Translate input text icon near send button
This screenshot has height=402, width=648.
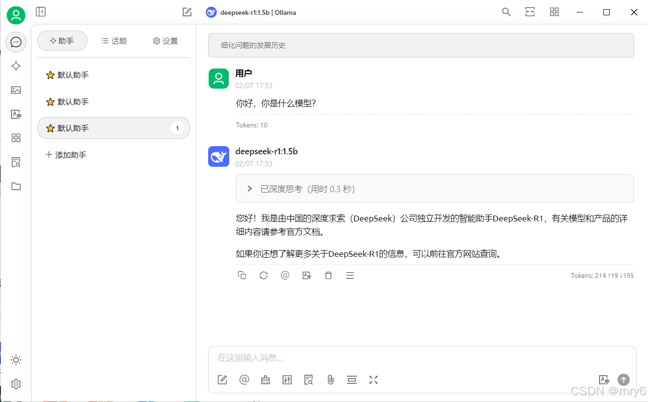[604, 380]
